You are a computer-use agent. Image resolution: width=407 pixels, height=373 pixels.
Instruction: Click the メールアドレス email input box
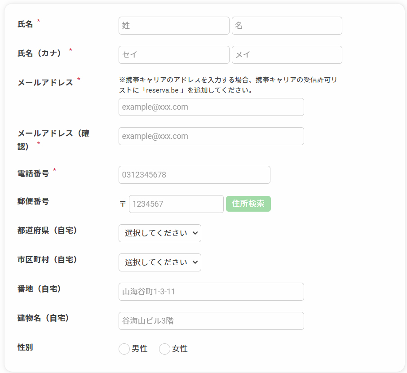211,107
